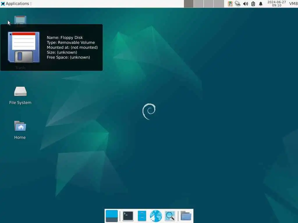Switch to the first workspace
The height and width of the screenshot is (223, 298).
pos(189,4)
